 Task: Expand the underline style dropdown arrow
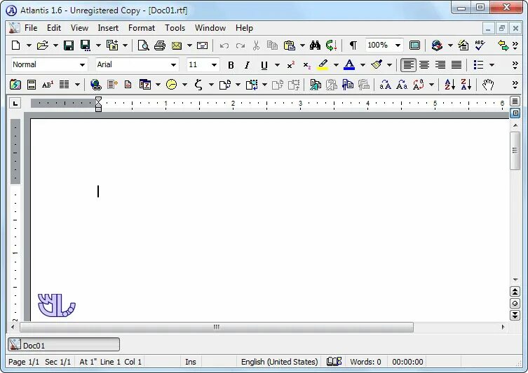pyautogui.click(x=277, y=65)
